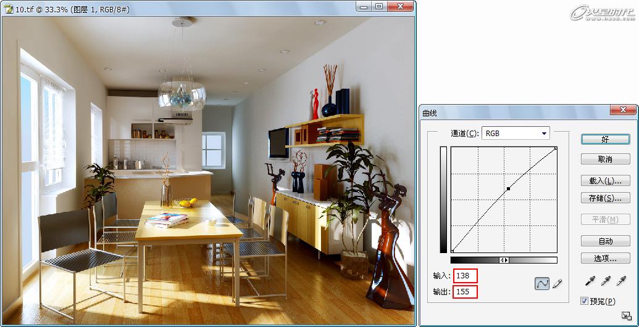Open the 选项... options button

tap(605, 258)
